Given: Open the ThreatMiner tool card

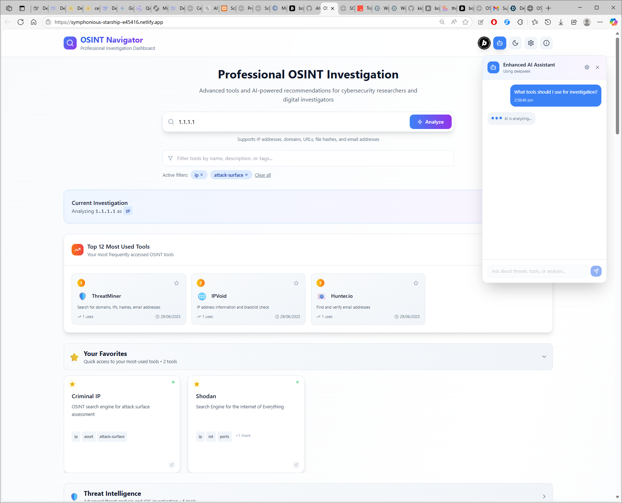Looking at the screenshot, I should [x=129, y=299].
